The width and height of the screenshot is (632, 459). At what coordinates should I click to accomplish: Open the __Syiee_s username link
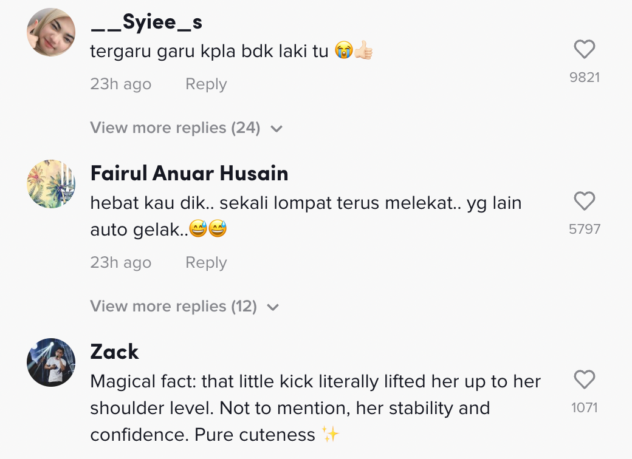(146, 22)
